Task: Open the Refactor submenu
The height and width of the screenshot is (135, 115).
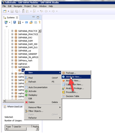Action: [x=43, y=118]
